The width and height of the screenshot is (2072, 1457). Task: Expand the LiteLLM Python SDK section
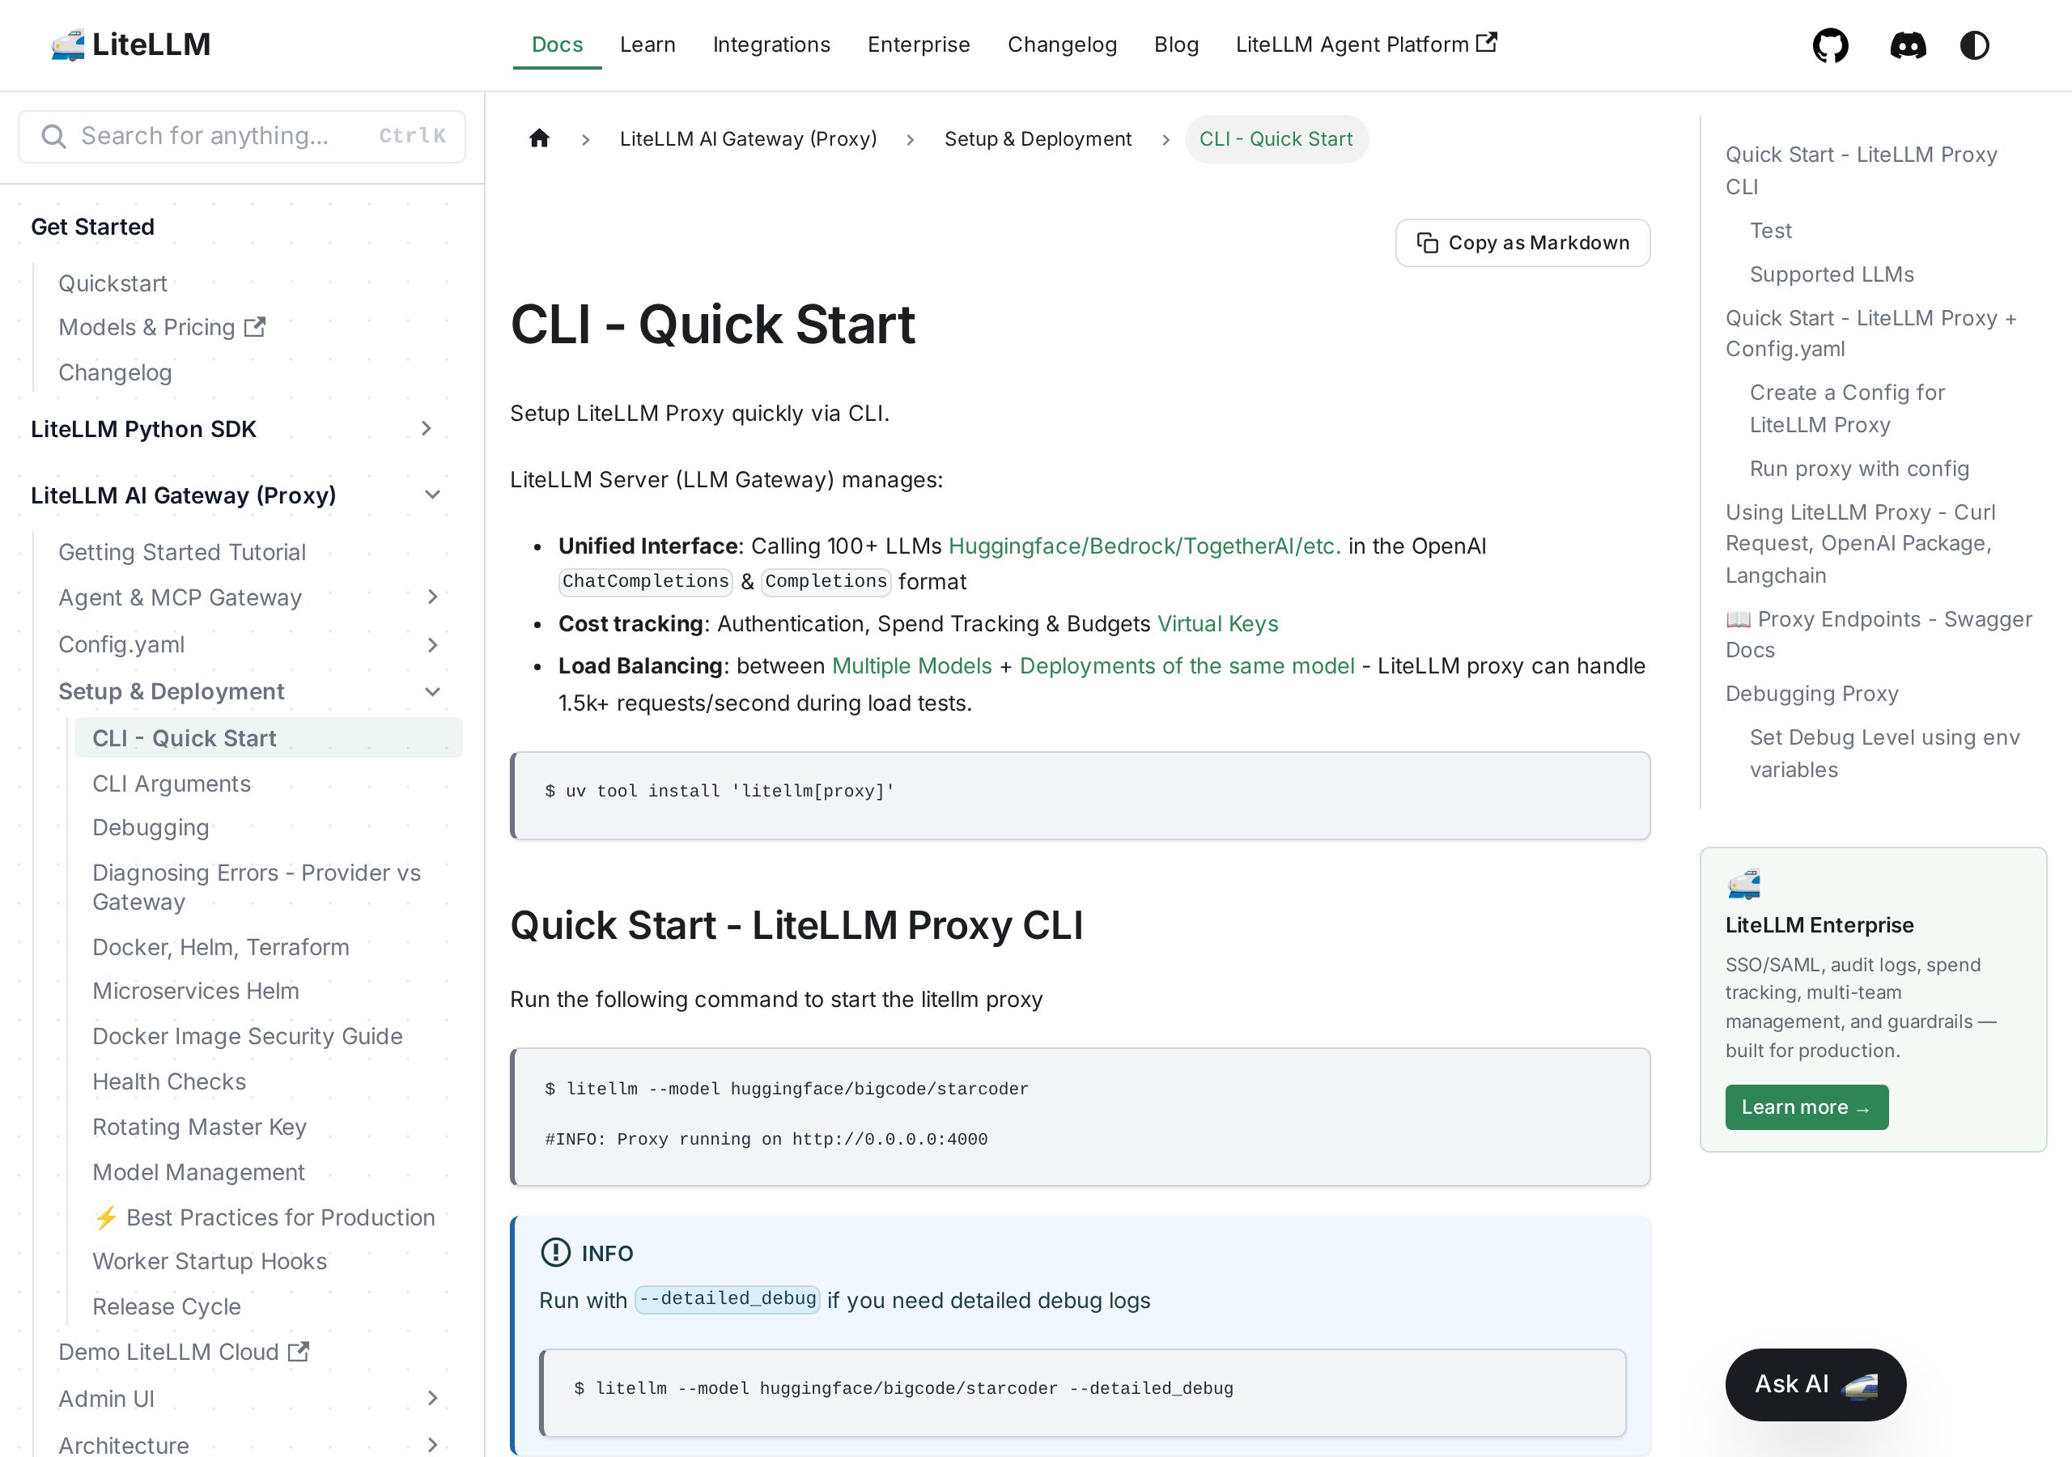[426, 429]
